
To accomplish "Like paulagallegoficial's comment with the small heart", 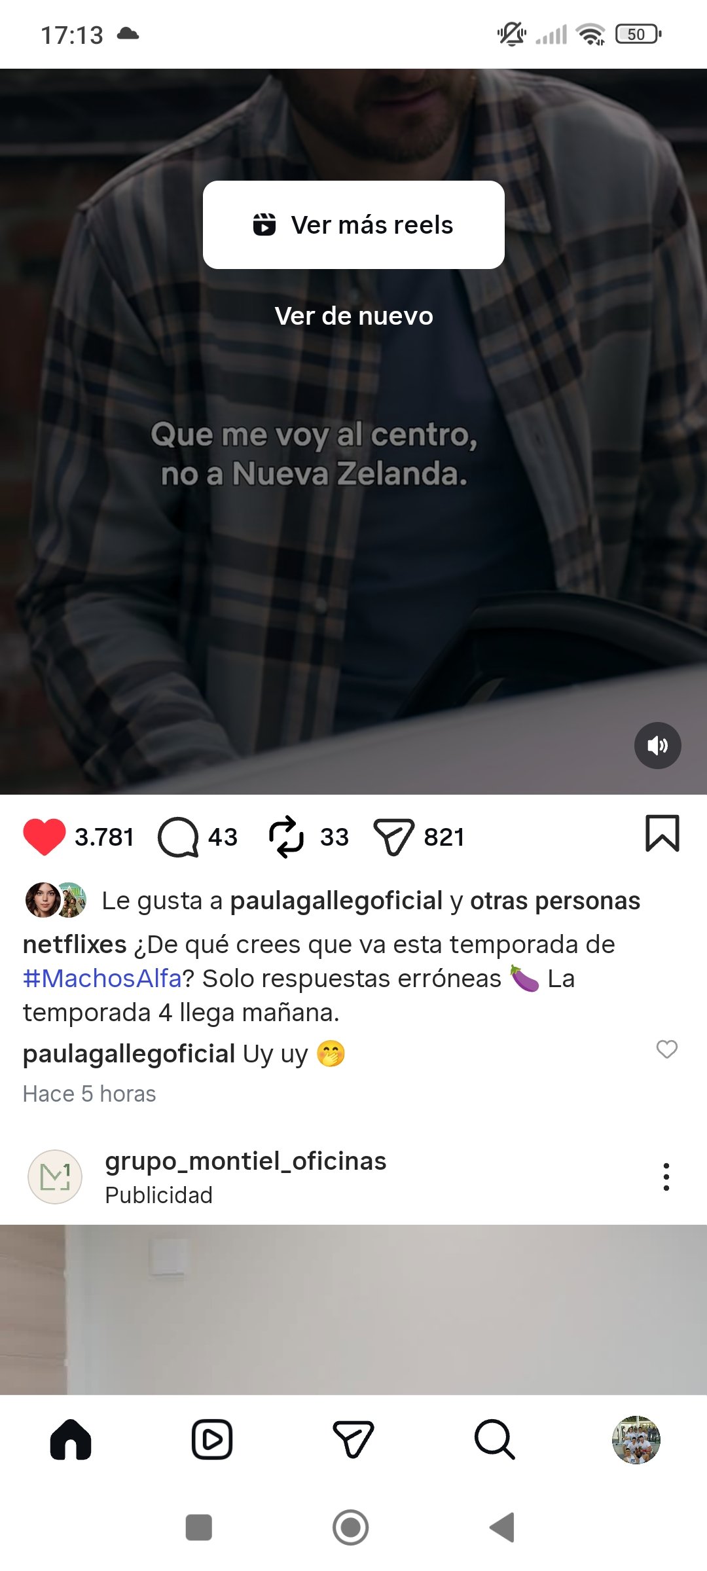I will pyautogui.click(x=667, y=1049).
